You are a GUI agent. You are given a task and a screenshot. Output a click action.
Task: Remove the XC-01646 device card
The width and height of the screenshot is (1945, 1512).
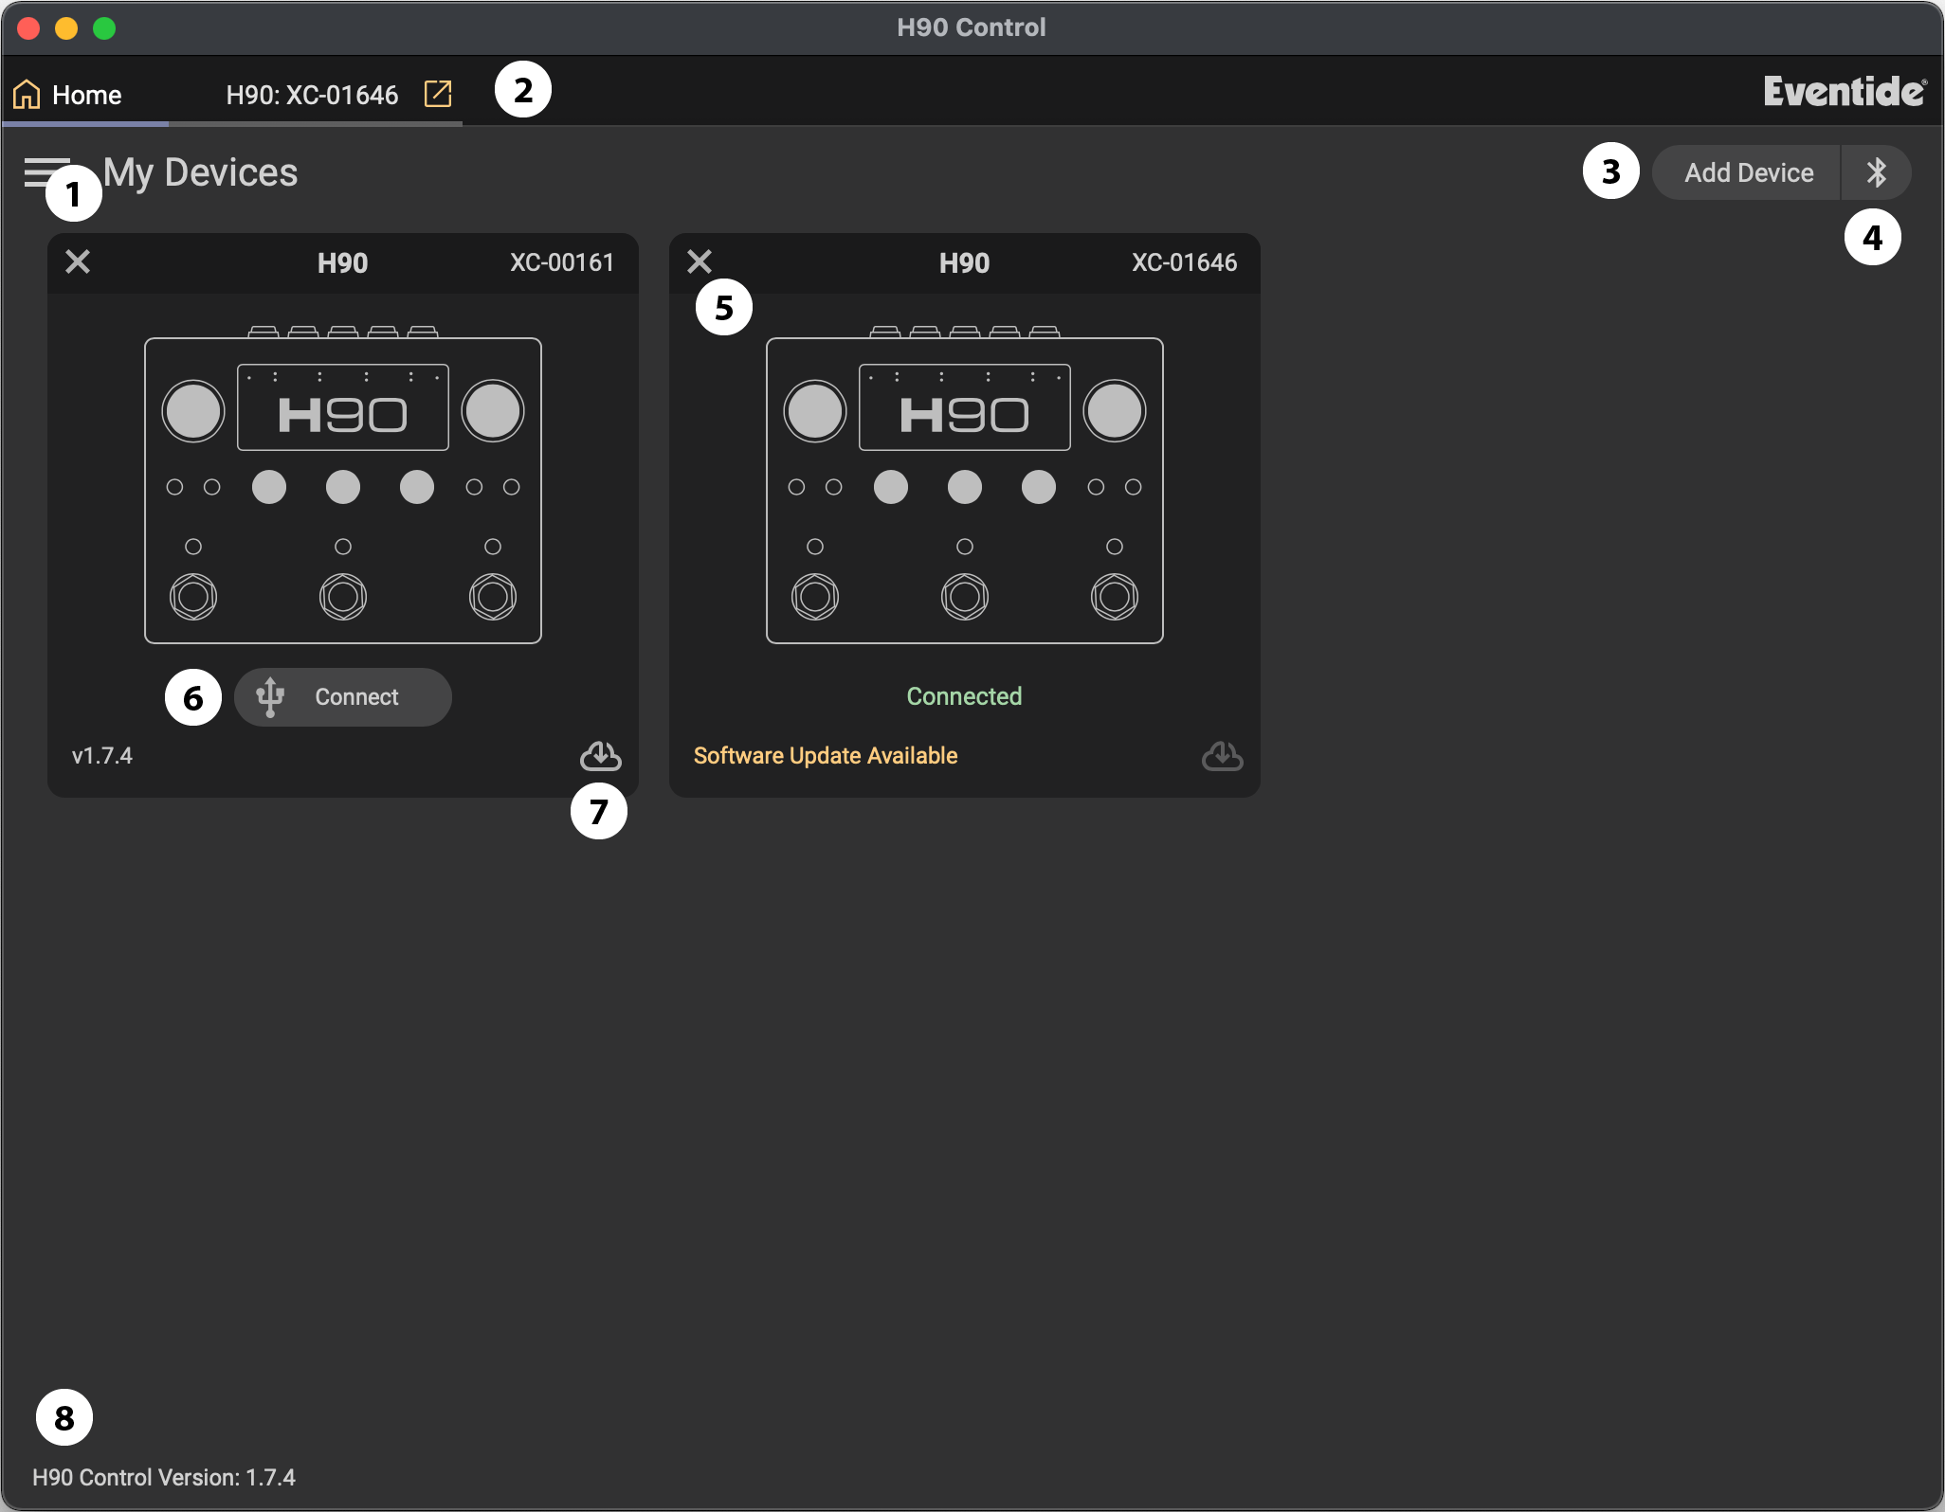tap(700, 261)
